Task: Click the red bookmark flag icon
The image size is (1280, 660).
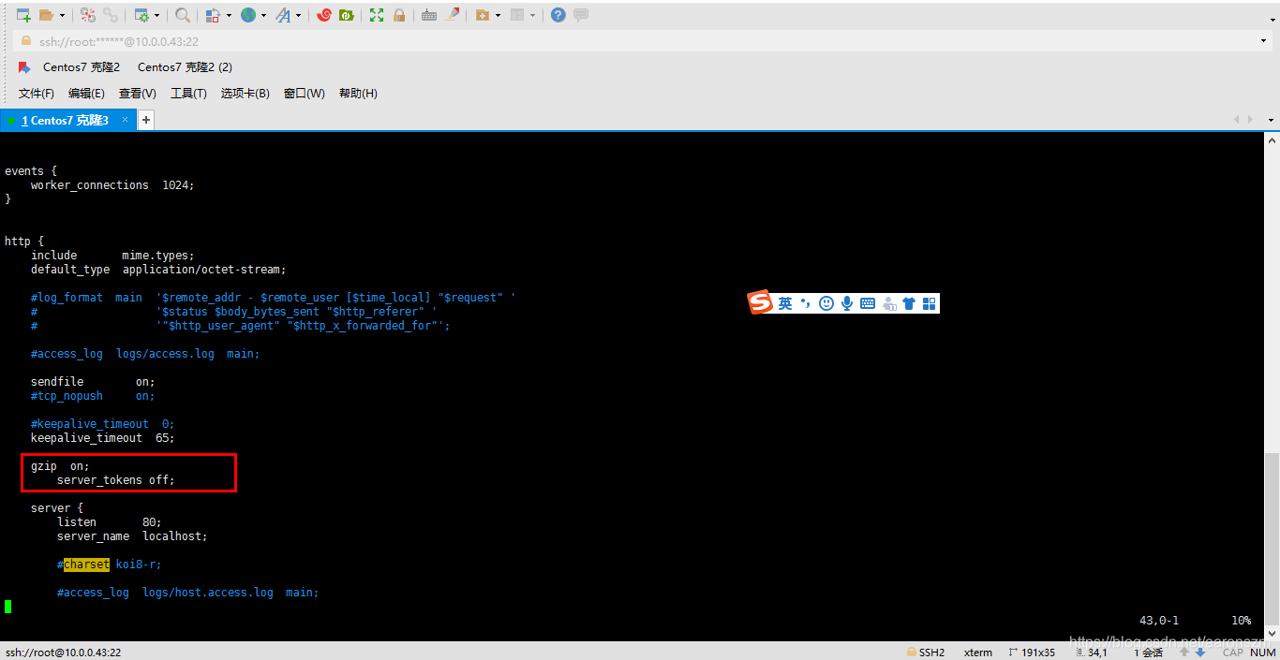Action: pyautogui.click(x=24, y=67)
